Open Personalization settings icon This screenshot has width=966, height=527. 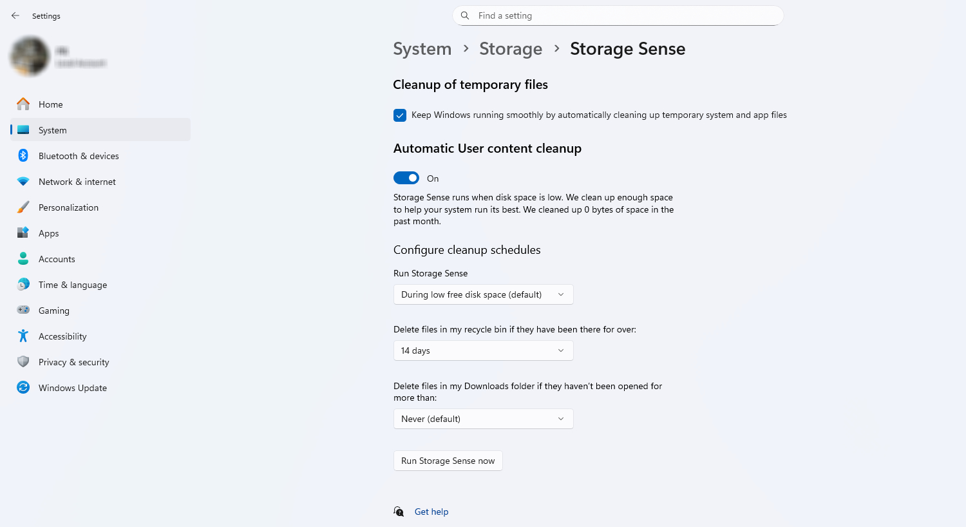click(x=23, y=207)
